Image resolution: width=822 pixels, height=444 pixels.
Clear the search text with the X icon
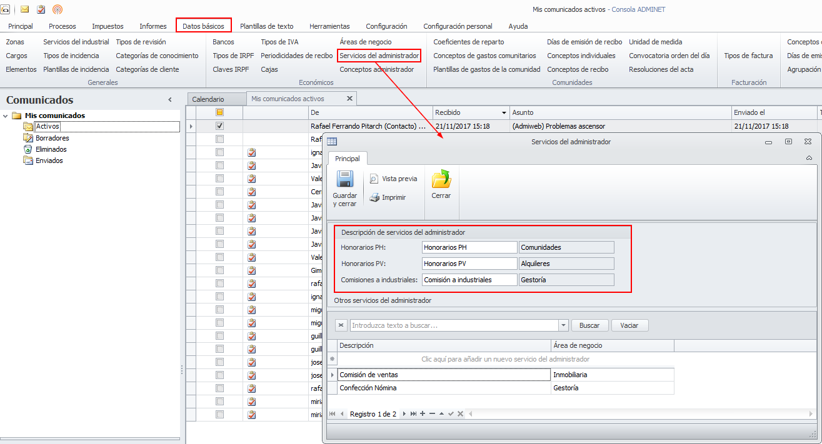tap(341, 325)
